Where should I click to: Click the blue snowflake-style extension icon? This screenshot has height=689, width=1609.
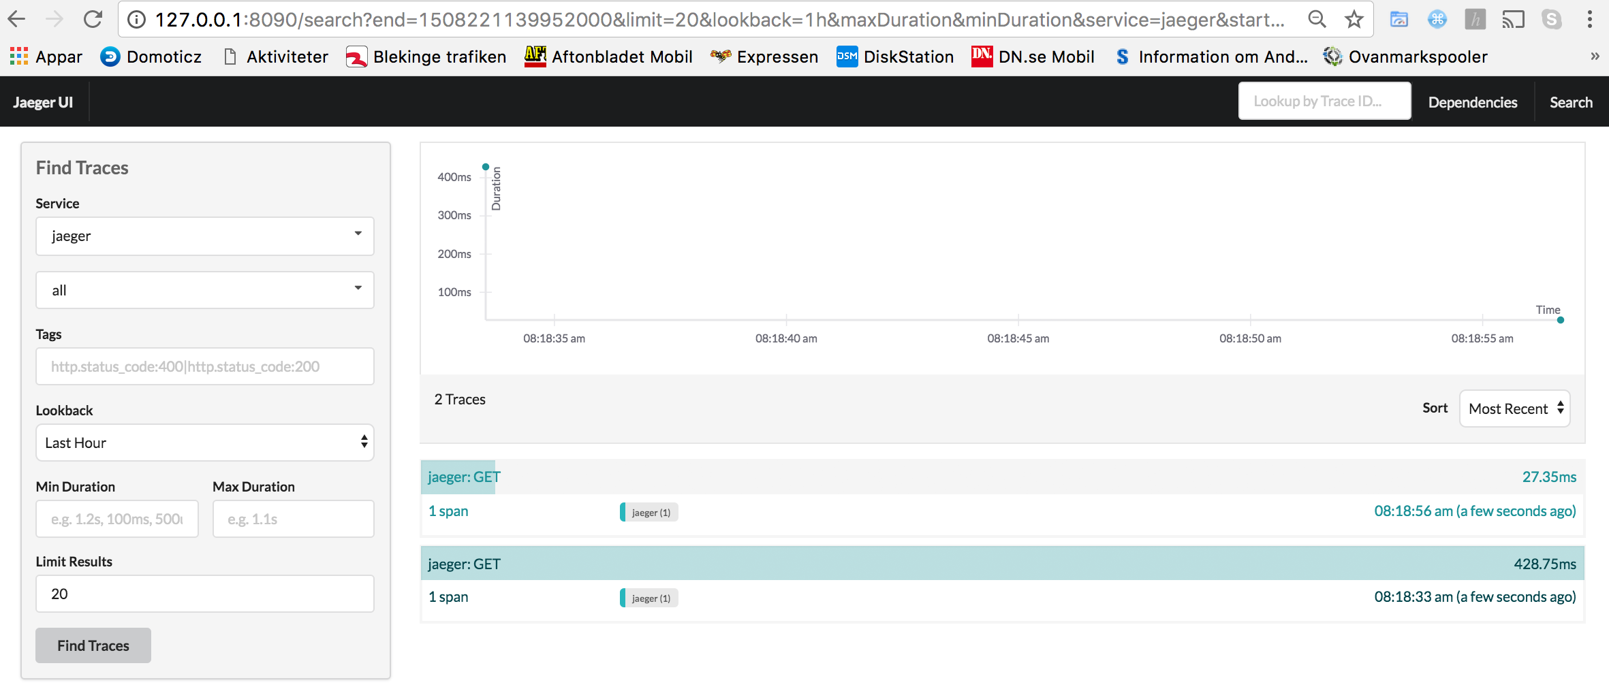click(x=1437, y=19)
